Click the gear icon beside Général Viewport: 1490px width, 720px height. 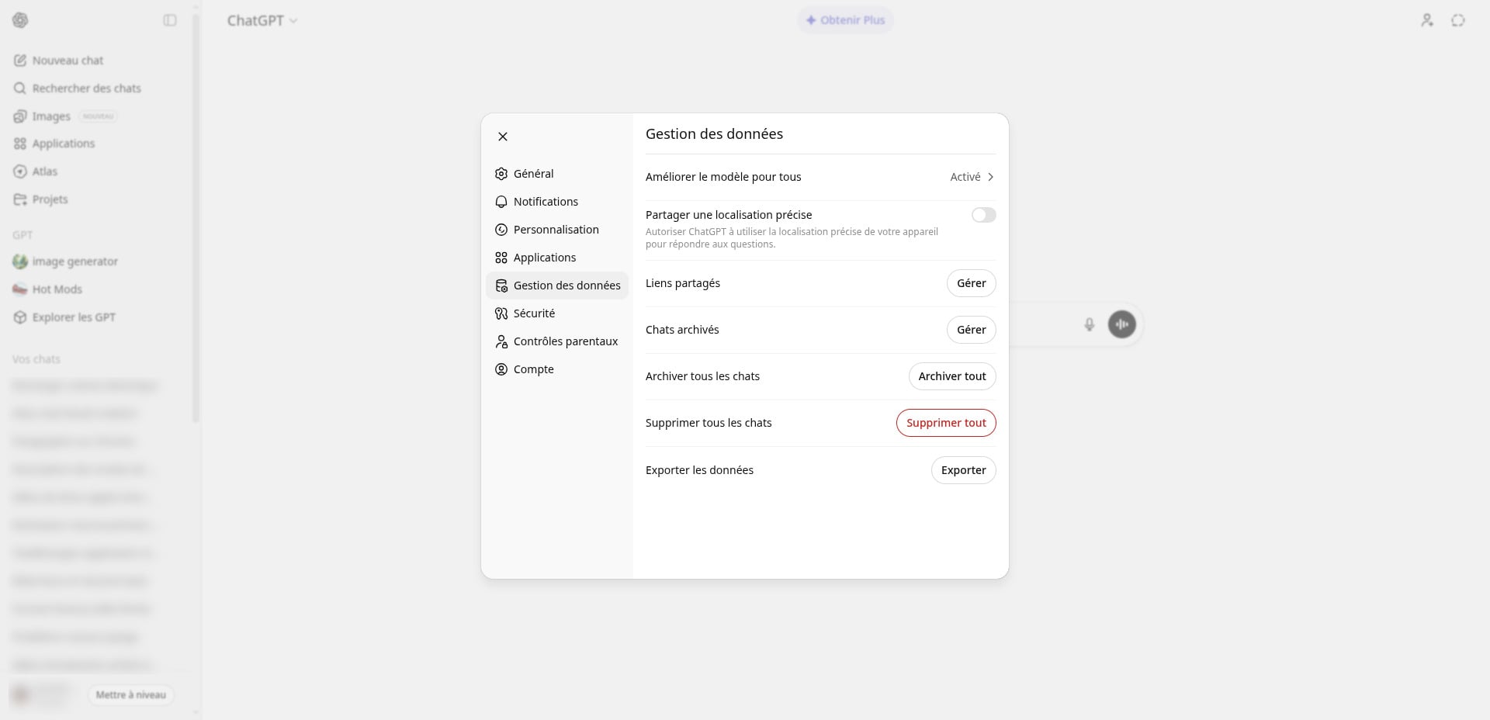(501, 174)
